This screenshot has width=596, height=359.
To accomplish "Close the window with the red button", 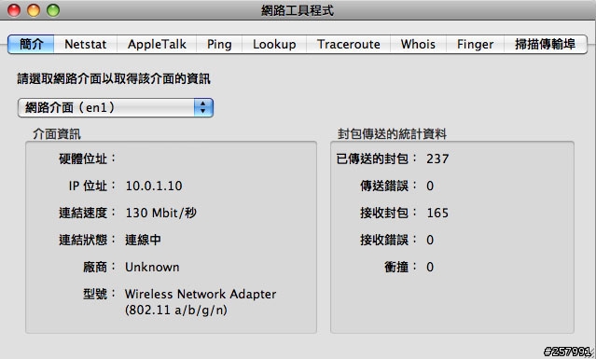I will [14, 10].
